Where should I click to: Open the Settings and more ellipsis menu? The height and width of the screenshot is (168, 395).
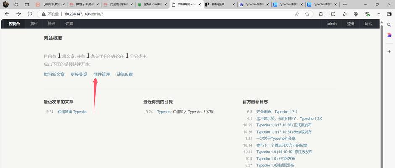[378, 14]
